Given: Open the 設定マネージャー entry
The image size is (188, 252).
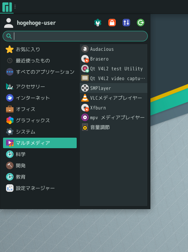Looking at the screenshot, I should (40, 188).
